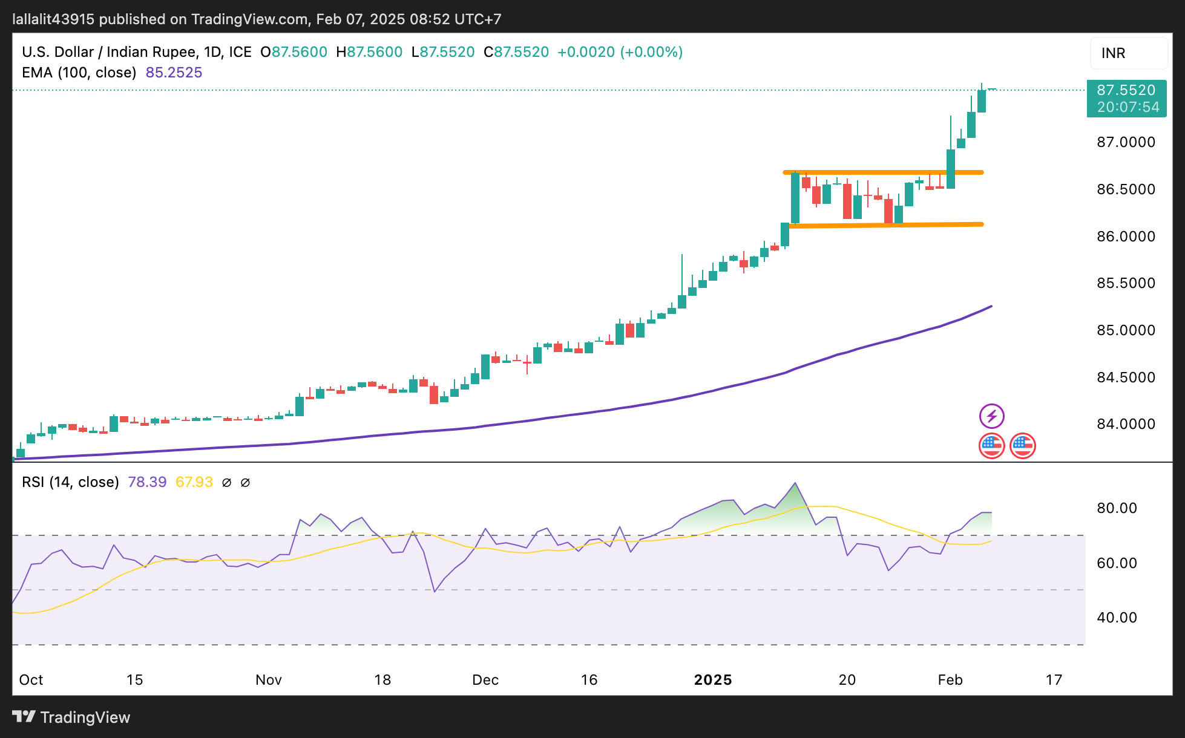
Task: Click the second null symbol beside RSI values
Action: 245,483
